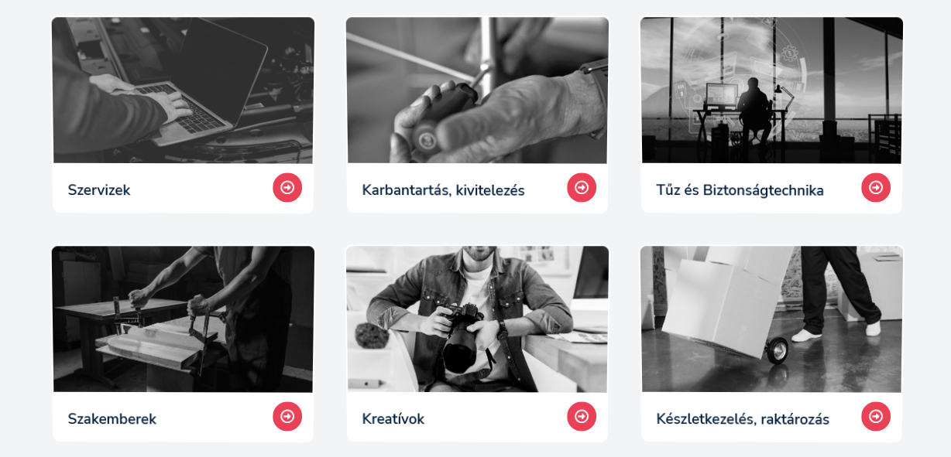Click the silhouette-at-desk security image
Screen dimensions: 951x457
pos(771,90)
